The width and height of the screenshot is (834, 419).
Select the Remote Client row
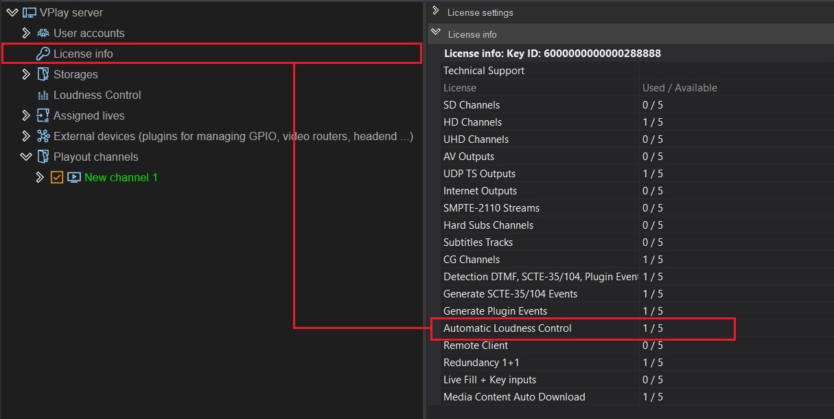(637, 346)
